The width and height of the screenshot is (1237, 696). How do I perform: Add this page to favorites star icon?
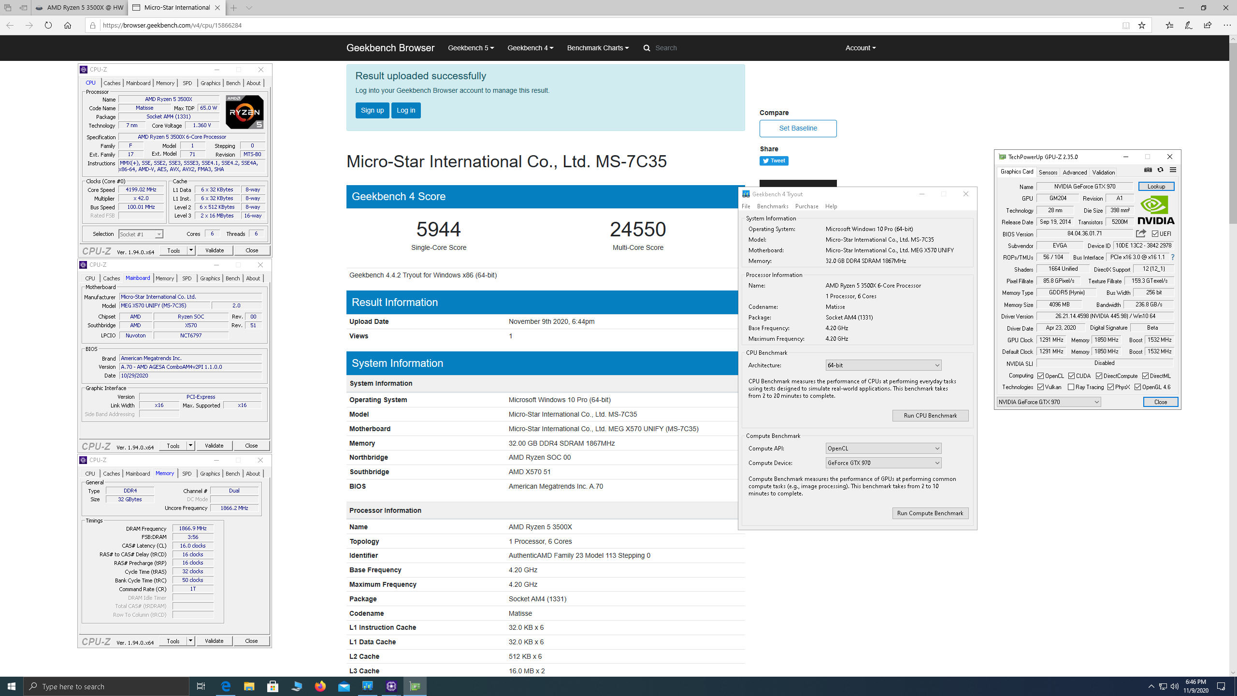point(1142,25)
